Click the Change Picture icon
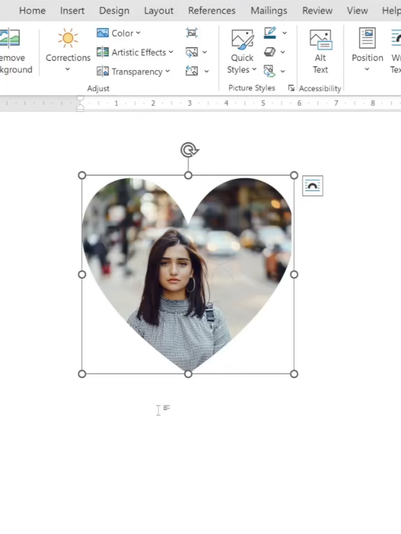The image size is (401, 534). tap(192, 52)
